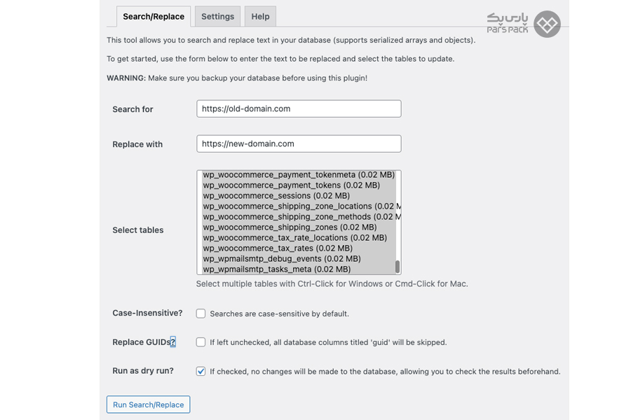Image resolution: width=631 pixels, height=420 pixels.
Task: Enable the Case-Insensitive checkbox
Action: point(201,314)
